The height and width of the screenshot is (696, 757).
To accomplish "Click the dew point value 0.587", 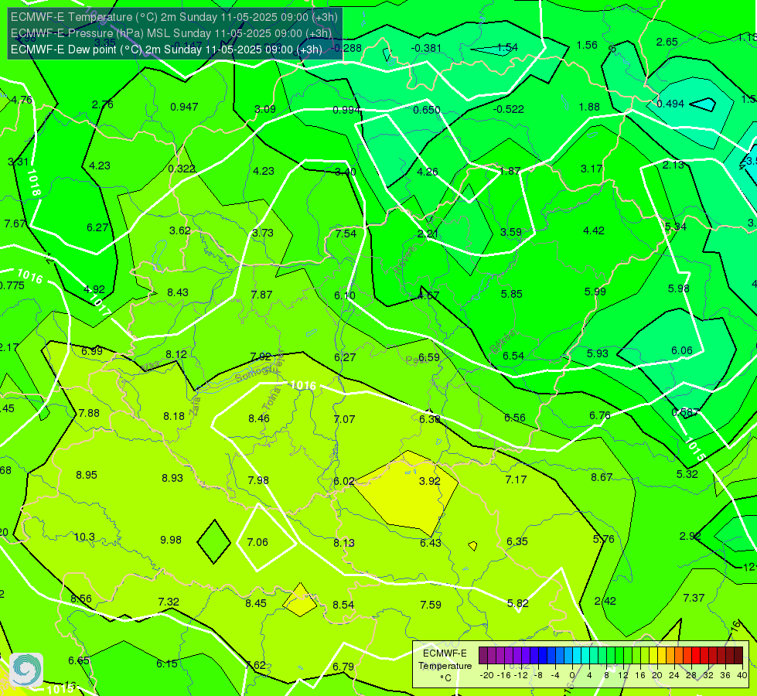I will (x=685, y=412).
